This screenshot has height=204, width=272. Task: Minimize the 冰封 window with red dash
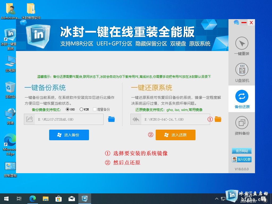(244, 23)
